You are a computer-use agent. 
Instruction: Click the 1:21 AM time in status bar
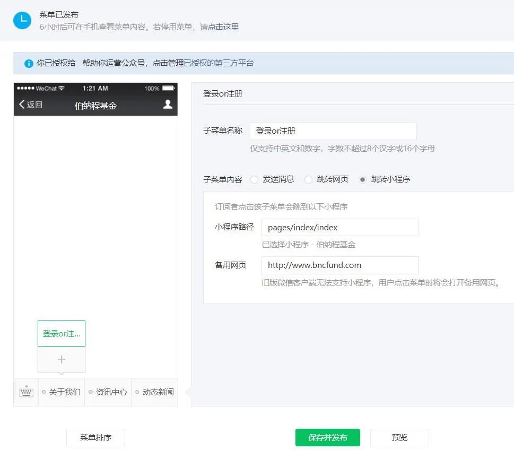[x=95, y=88]
